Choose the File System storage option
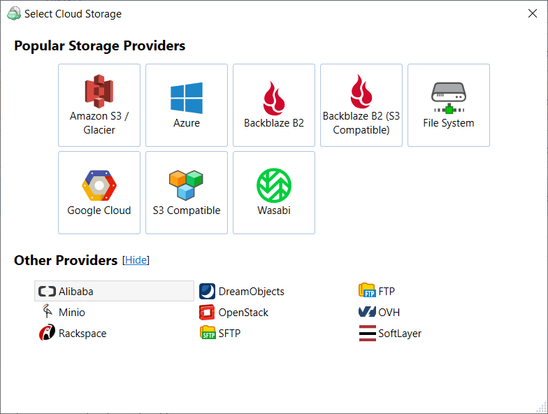The width and height of the screenshot is (548, 414). tap(449, 105)
